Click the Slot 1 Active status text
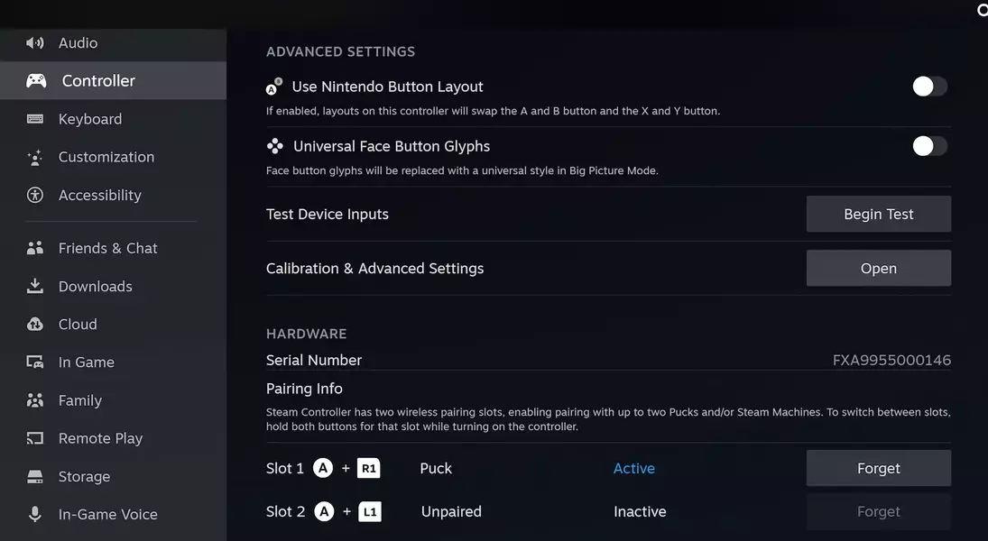Viewport: 988px width, 541px height. 634,469
